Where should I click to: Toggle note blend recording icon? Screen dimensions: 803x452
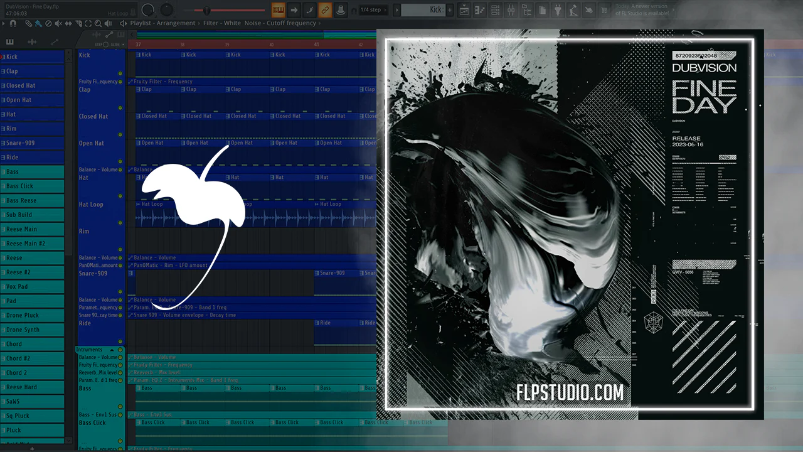coord(309,9)
